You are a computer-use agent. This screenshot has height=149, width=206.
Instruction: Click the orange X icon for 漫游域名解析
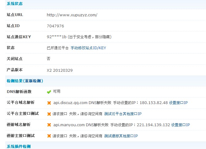pyautogui.click(x=49, y=125)
